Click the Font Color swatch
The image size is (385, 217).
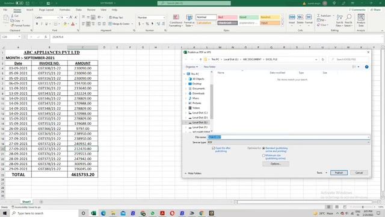(73, 24)
